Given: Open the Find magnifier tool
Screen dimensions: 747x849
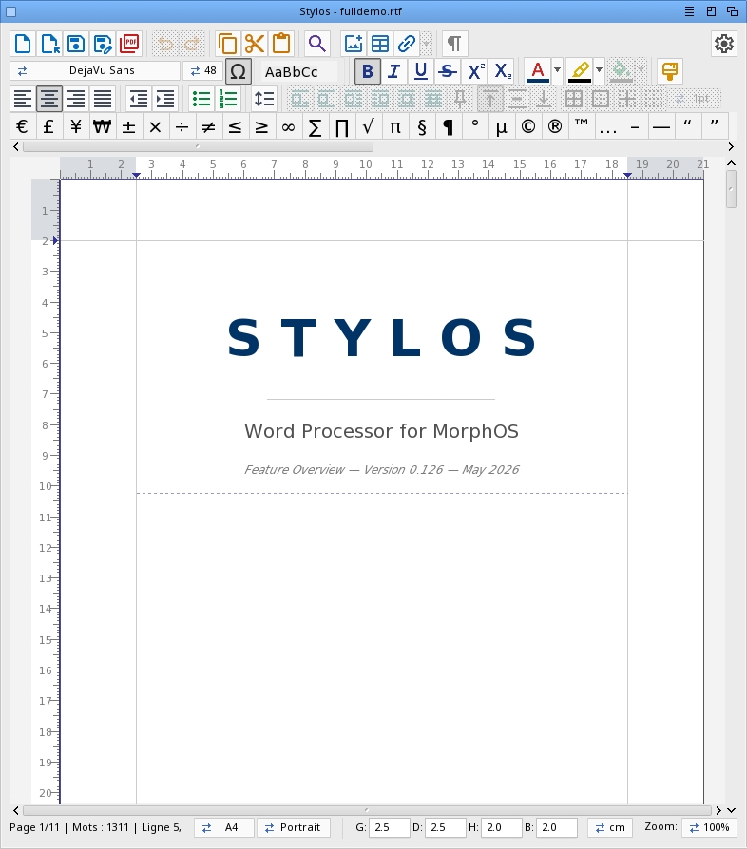Looking at the screenshot, I should pyautogui.click(x=316, y=44).
